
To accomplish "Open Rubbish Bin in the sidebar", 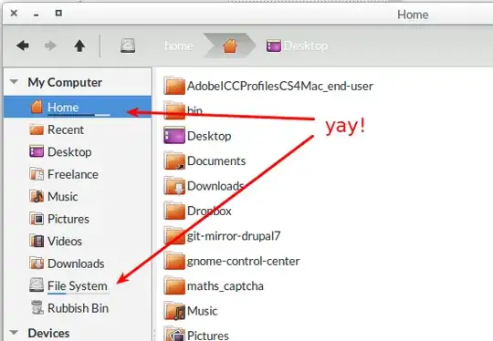I will (x=78, y=308).
